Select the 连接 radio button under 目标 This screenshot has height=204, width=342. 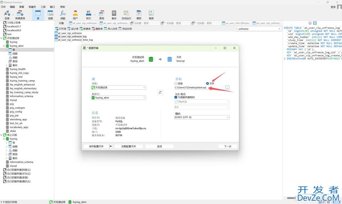coord(176,83)
